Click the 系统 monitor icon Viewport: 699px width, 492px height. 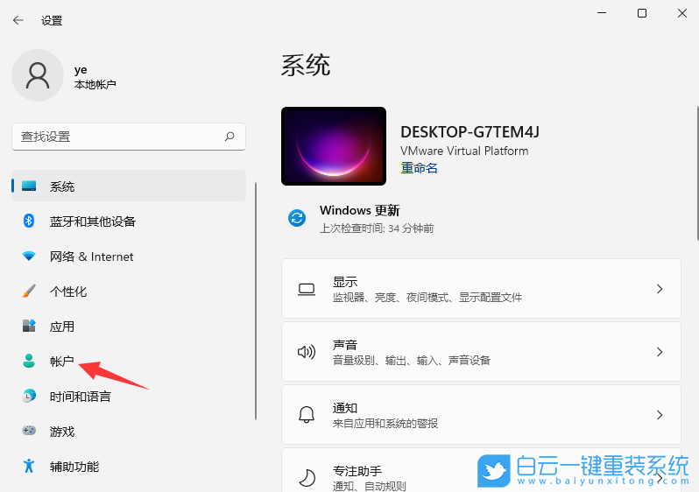pos(29,186)
